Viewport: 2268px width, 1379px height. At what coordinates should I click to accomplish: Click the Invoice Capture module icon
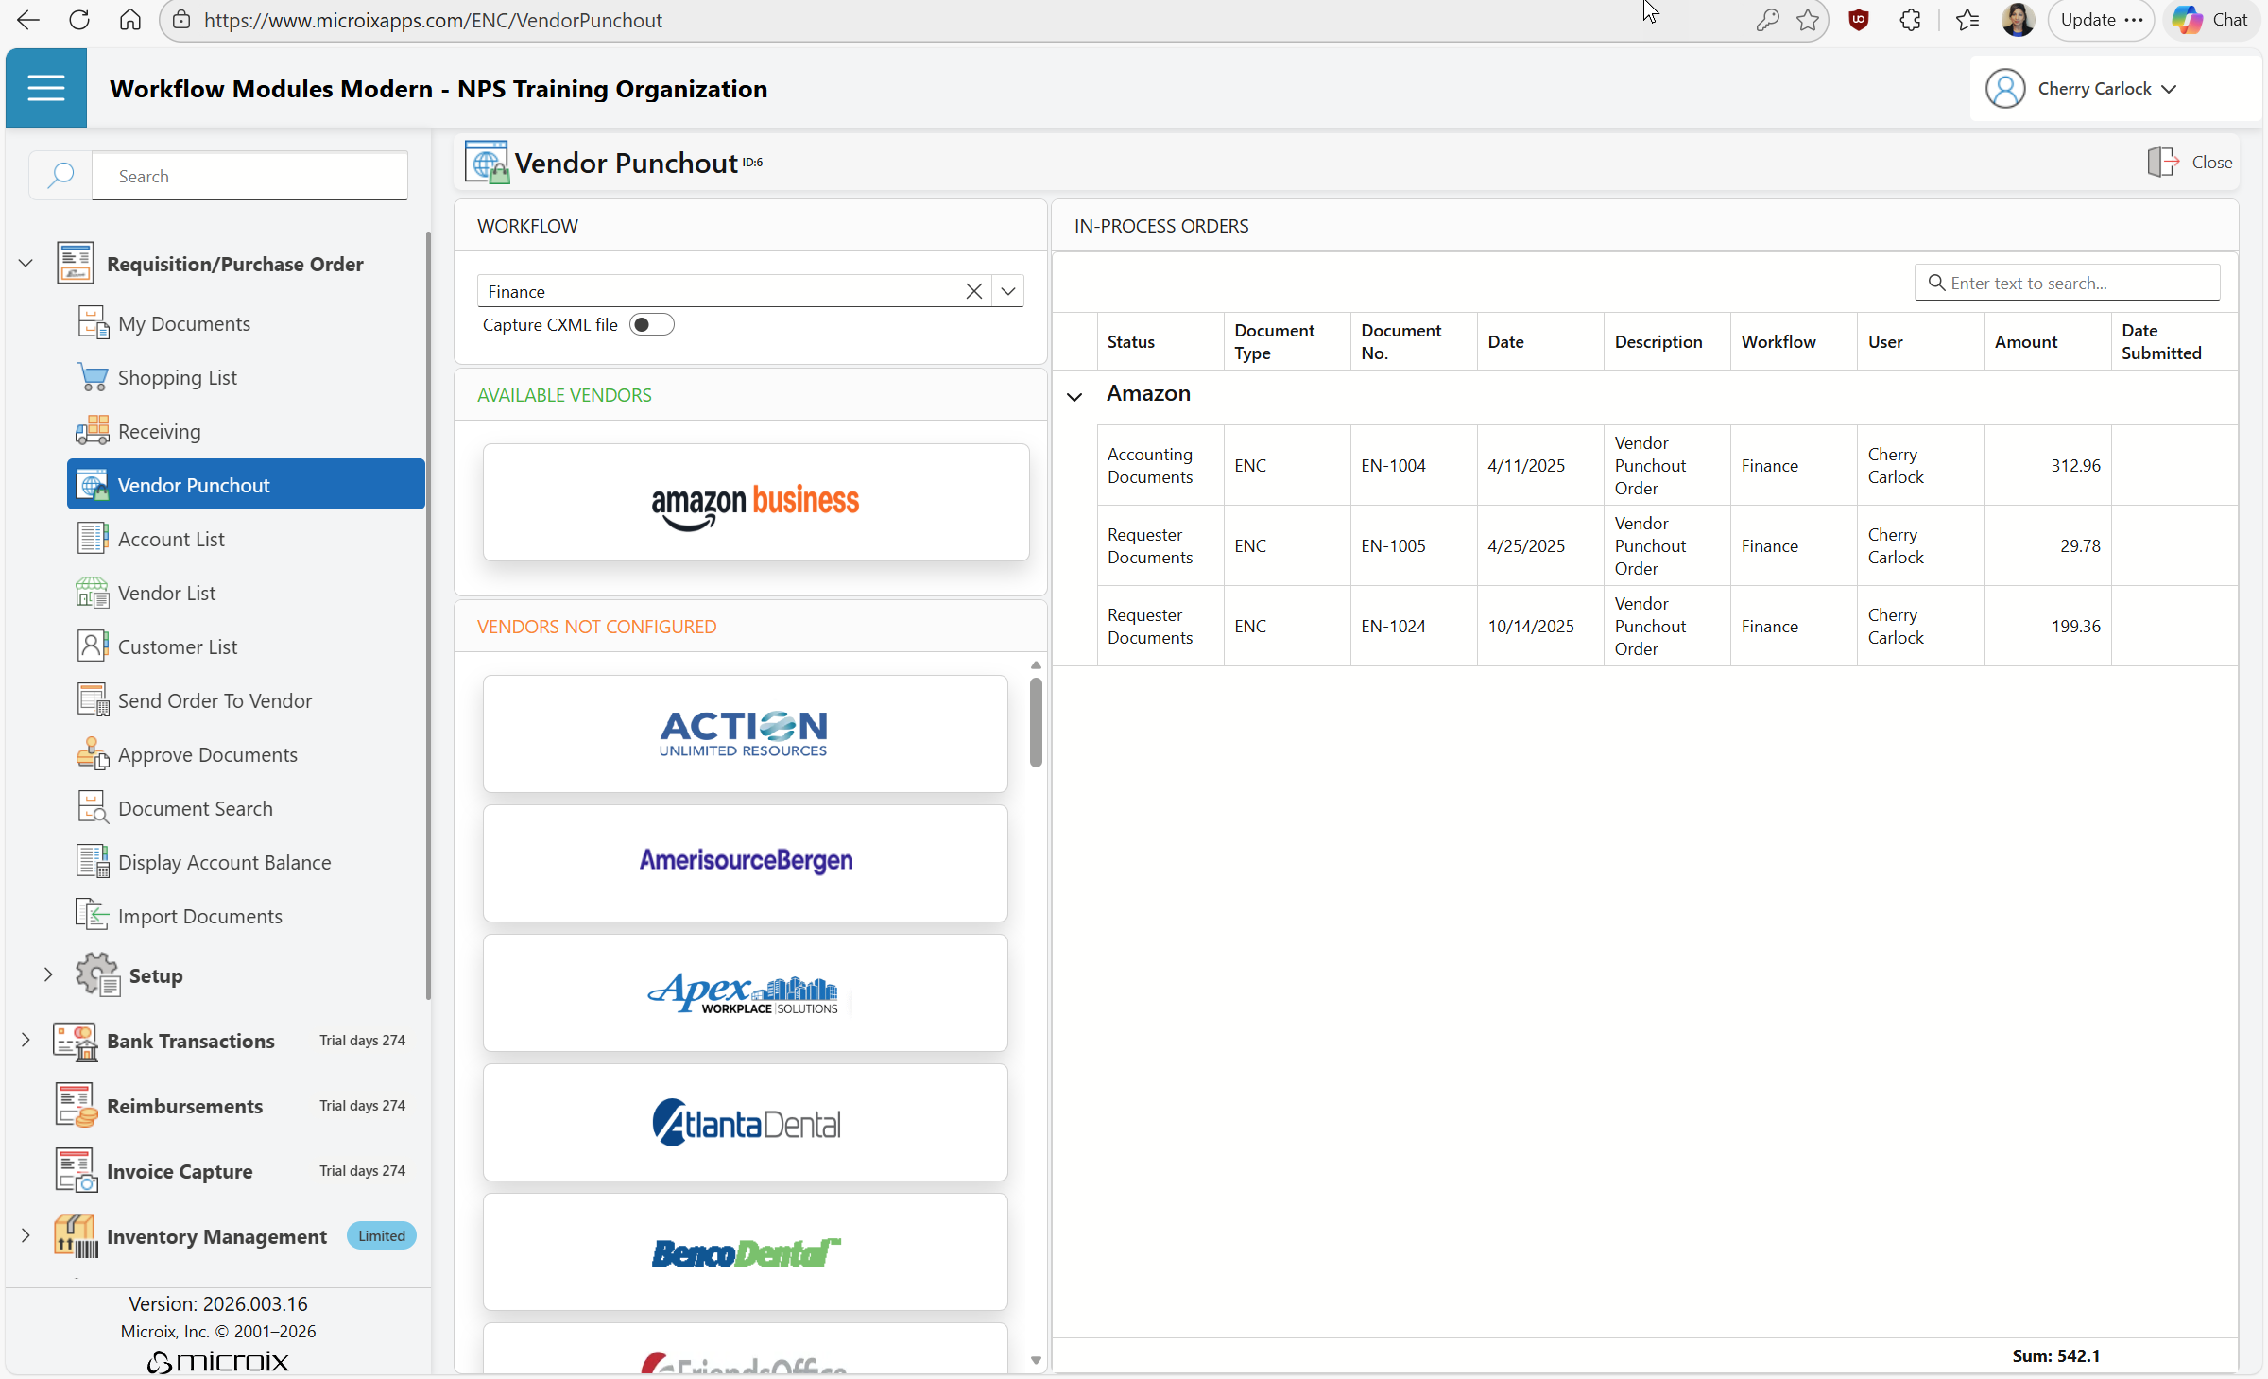[76, 1171]
